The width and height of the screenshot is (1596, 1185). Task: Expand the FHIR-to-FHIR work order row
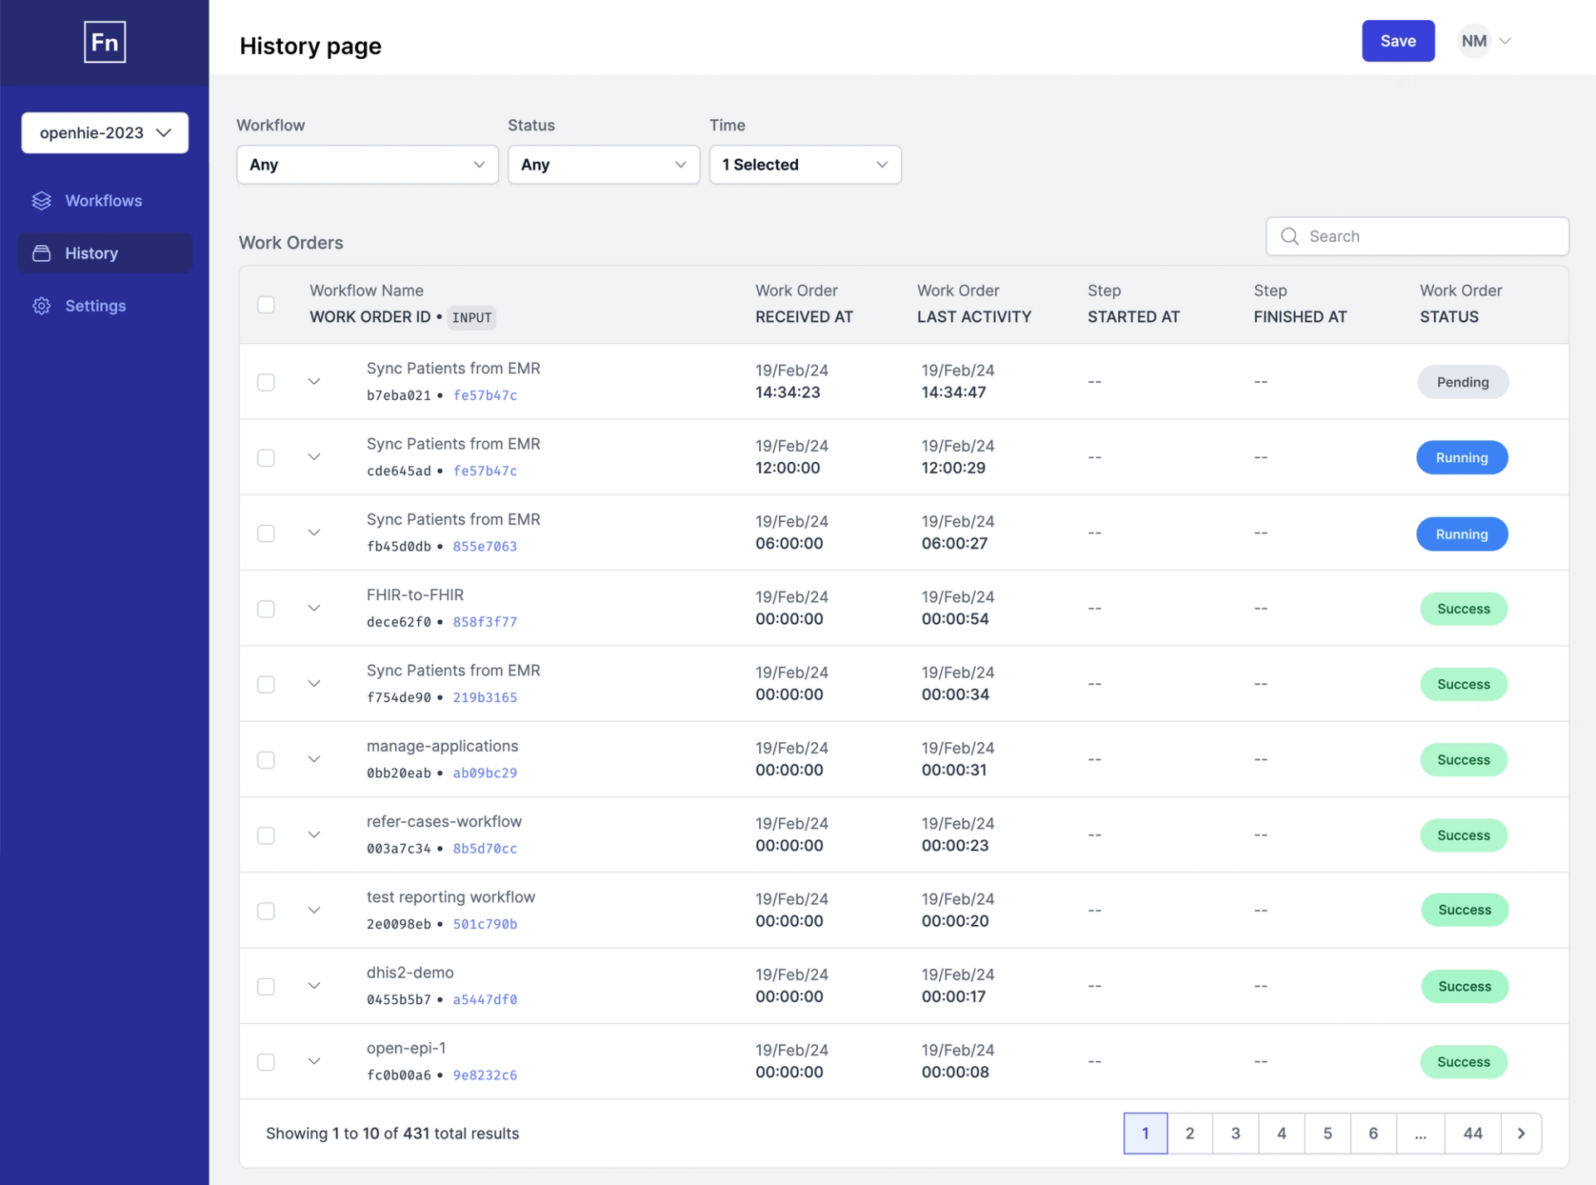tap(314, 608)
